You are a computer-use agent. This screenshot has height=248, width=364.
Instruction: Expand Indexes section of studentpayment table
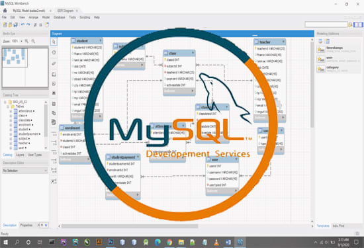pos(138,194)
